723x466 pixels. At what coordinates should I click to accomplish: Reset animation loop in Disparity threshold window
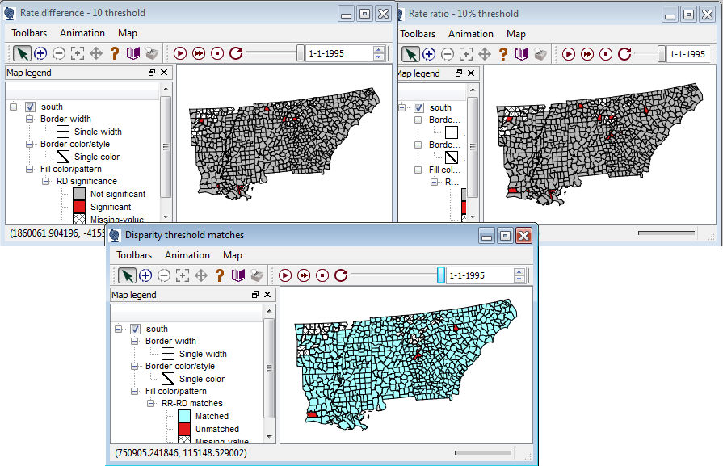[341, 275]
